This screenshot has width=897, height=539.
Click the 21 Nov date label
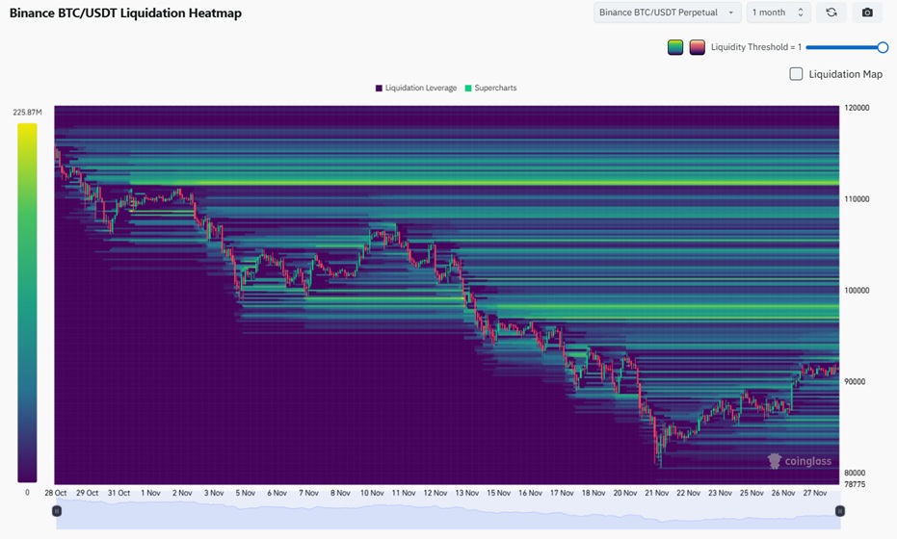click(657, 493)
